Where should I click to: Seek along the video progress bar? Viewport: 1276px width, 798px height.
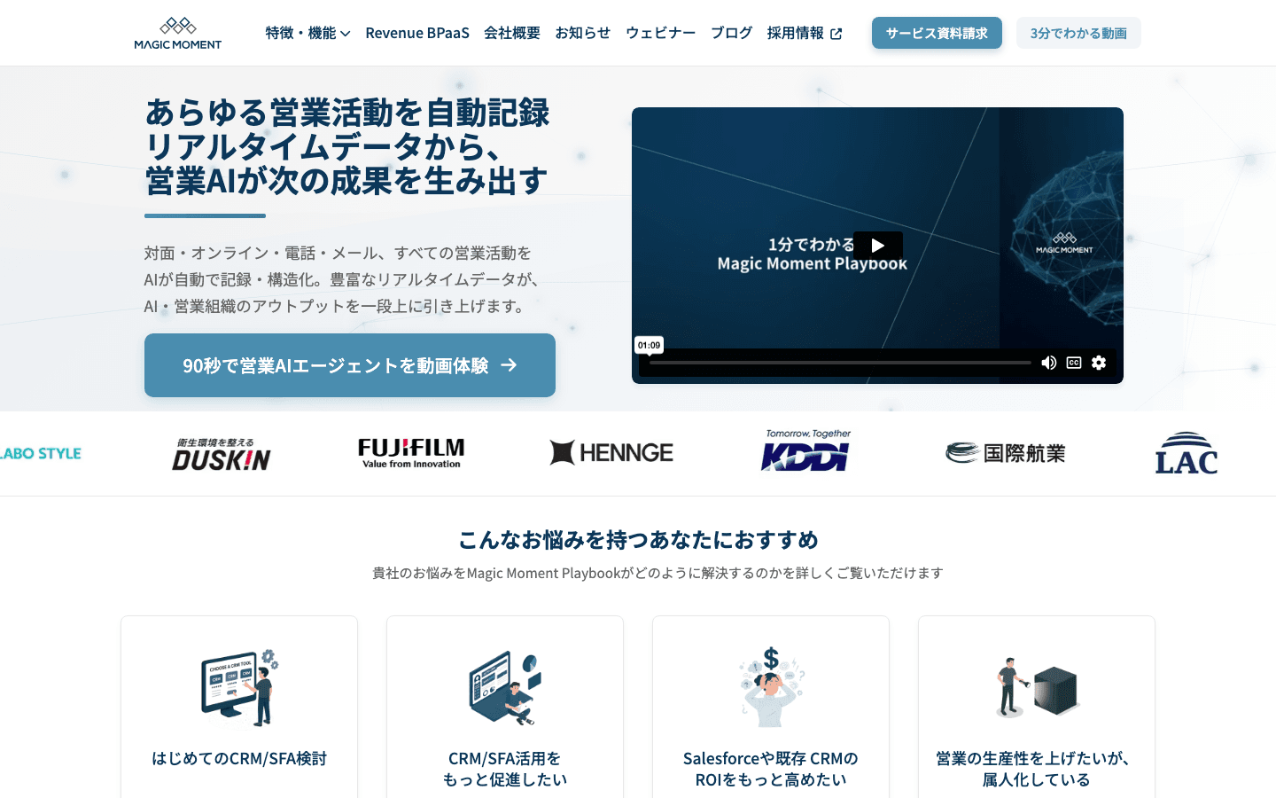coord(840,363)
